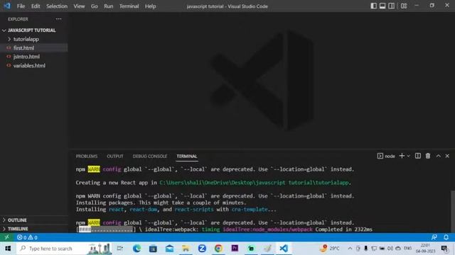The width and height of the screenshot is (455, 255).
Task: Click the jsintro.html file icon
Action: 9,57
